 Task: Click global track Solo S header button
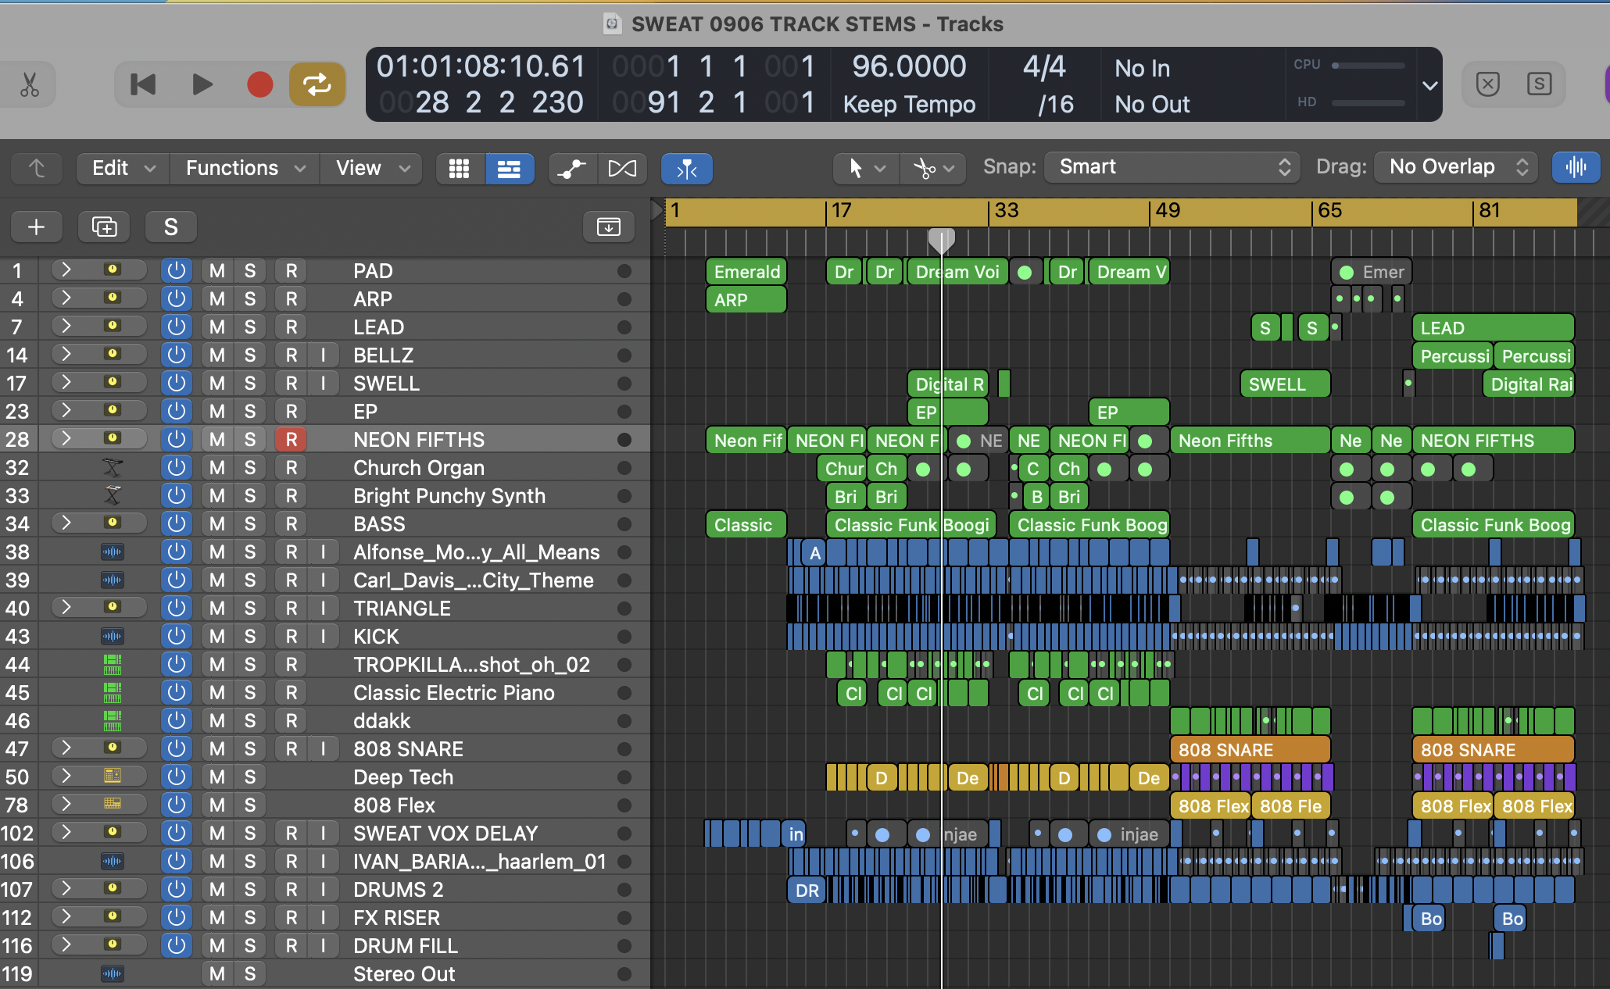tap(171, 227)
